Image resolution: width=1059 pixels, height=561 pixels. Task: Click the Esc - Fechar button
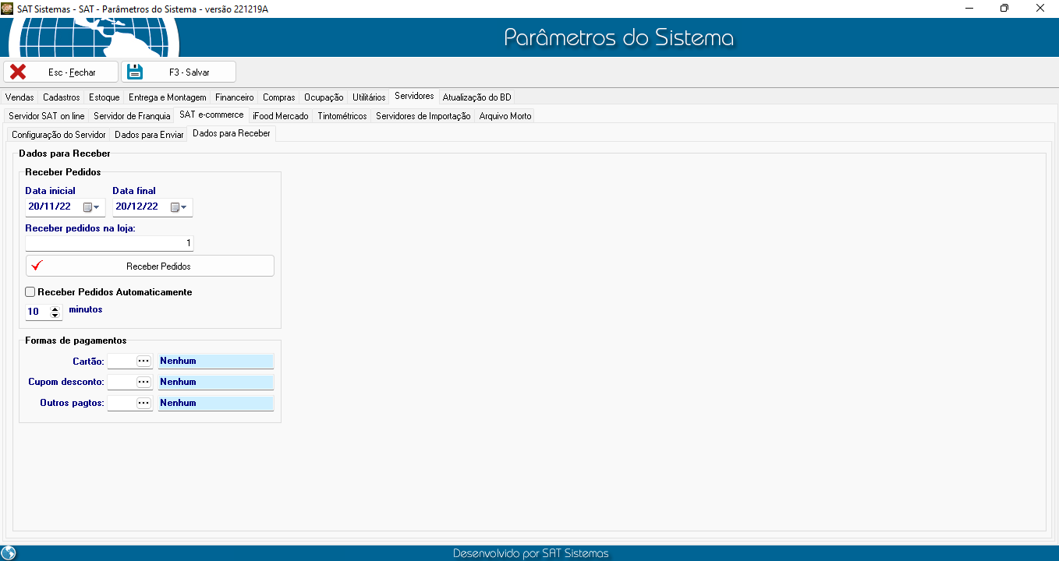coord(61,72)
